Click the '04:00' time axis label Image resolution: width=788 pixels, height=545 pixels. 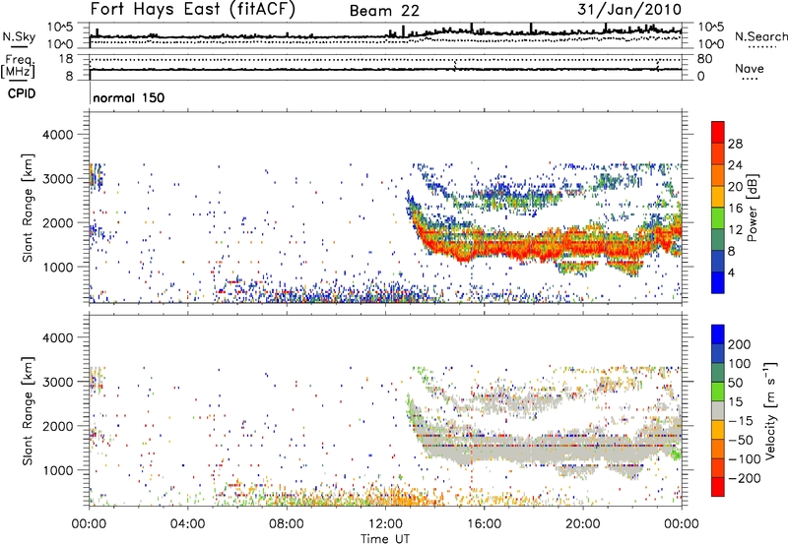pos(188,524)
